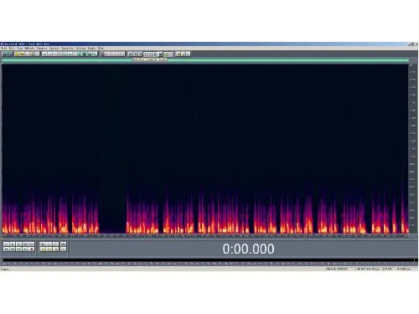Start playback with the Play button
Viewport: 419px width, 314px height.
tap(13, 245)
